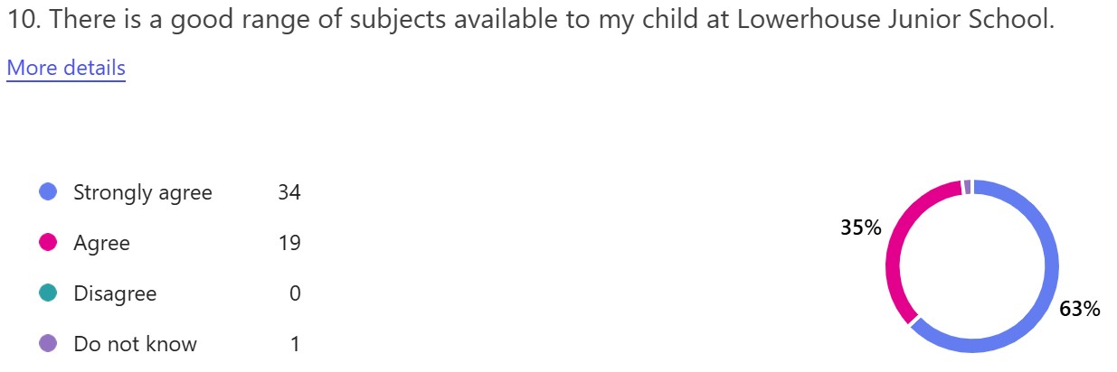Click the teal Disagree legend dot
The width and height of the screenshot is (1117, 372).
click(49, 293)
